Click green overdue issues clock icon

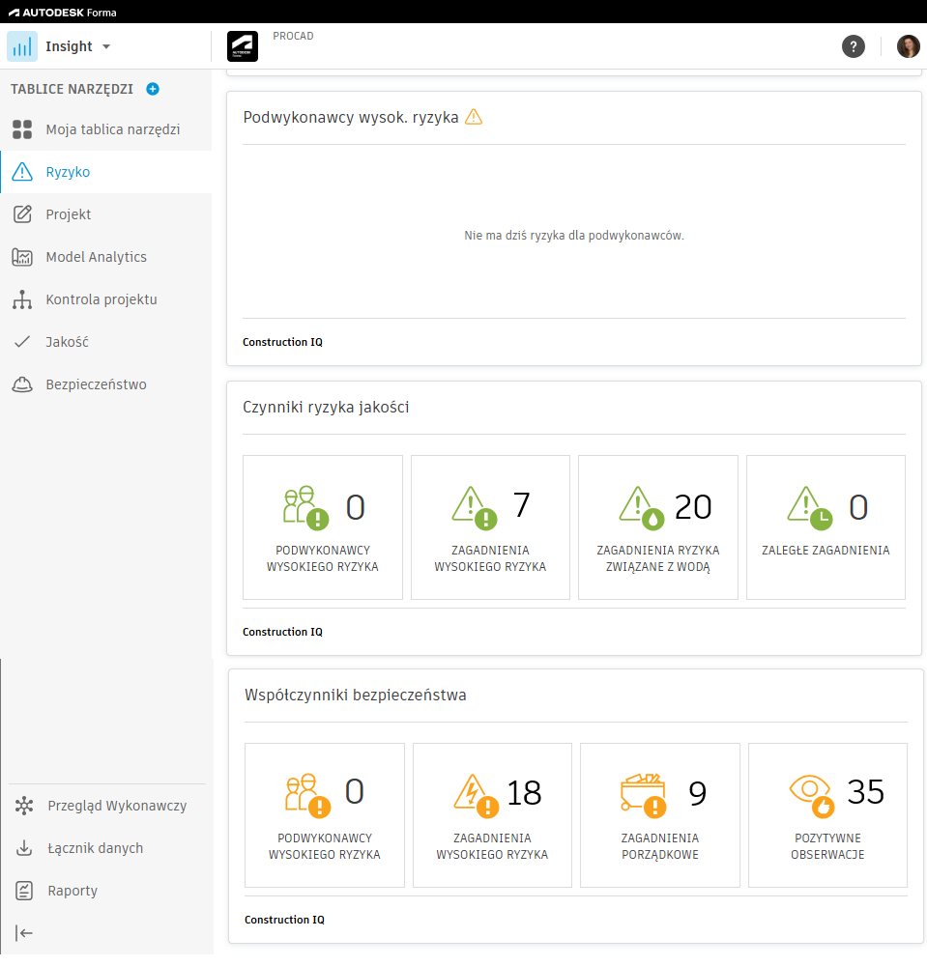(809, 508)
